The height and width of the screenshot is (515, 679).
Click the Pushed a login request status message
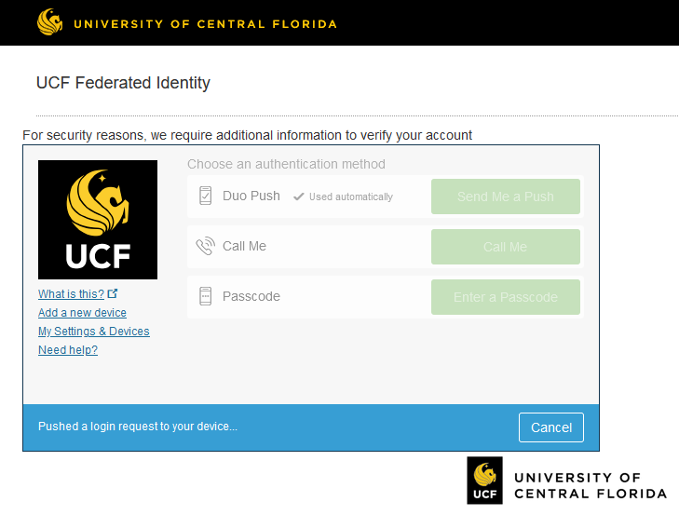[x=138, y=427]
